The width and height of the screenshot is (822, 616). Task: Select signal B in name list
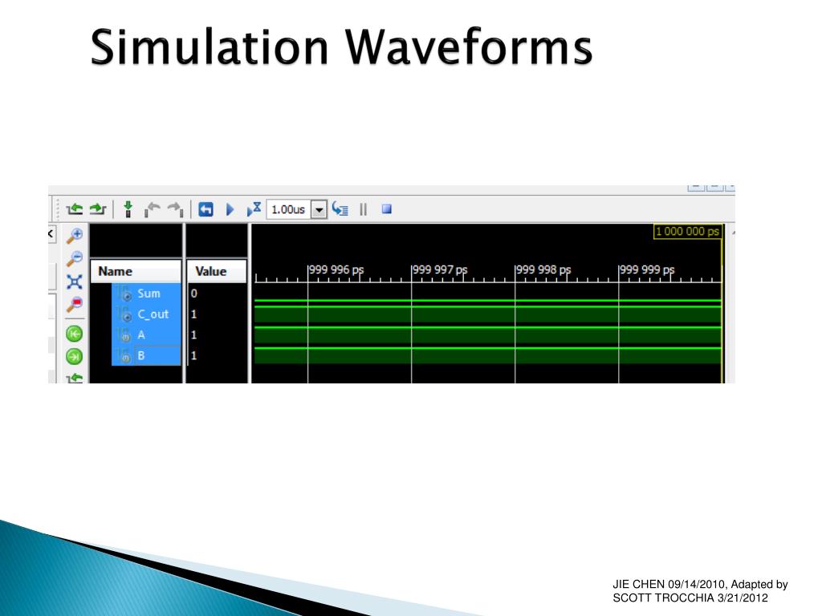click(x=146, y=355)
